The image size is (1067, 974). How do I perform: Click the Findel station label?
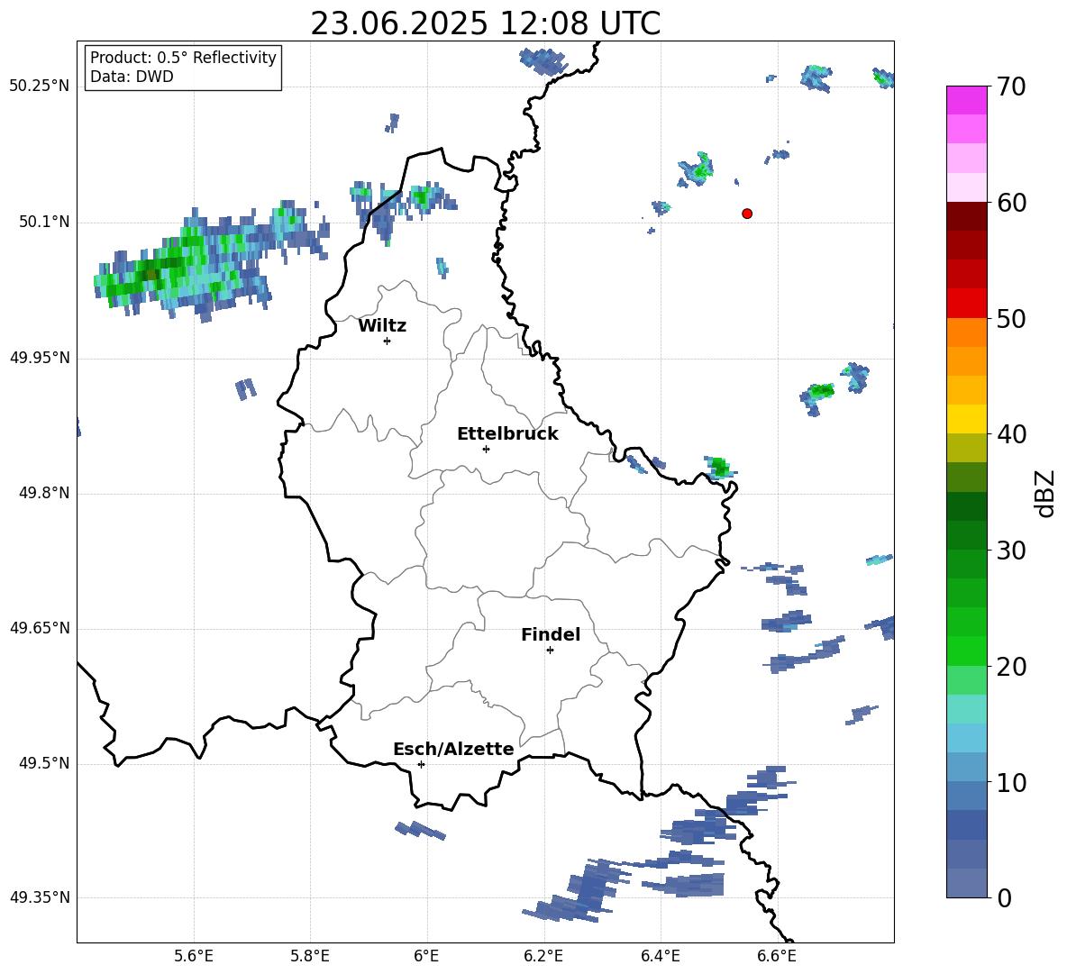pos(551,634)
